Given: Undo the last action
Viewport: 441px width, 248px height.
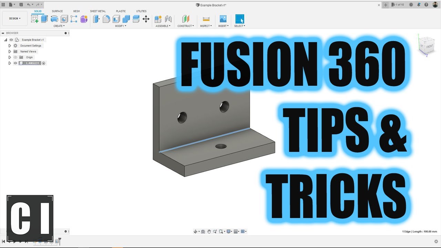Looking at the screenshot, I should click(x=29, y=5).
